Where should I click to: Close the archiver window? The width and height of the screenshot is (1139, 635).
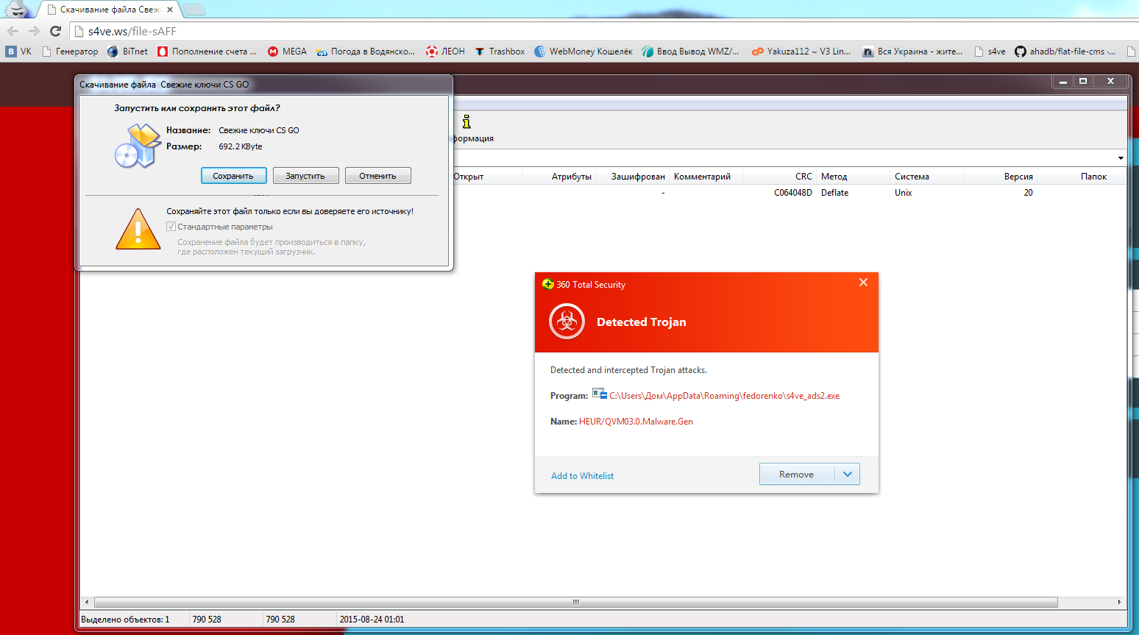point(1110,81)
